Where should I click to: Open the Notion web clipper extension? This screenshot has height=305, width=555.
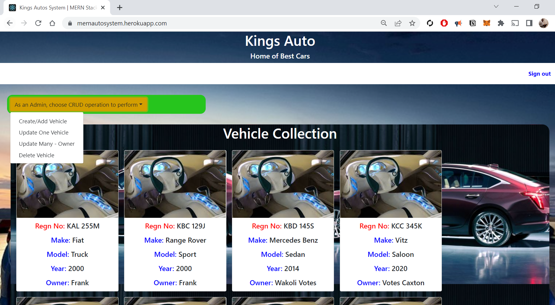pyautogui.click(x=473, y=23)
